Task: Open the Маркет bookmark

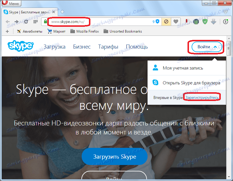Action: (x=56, y=31)
